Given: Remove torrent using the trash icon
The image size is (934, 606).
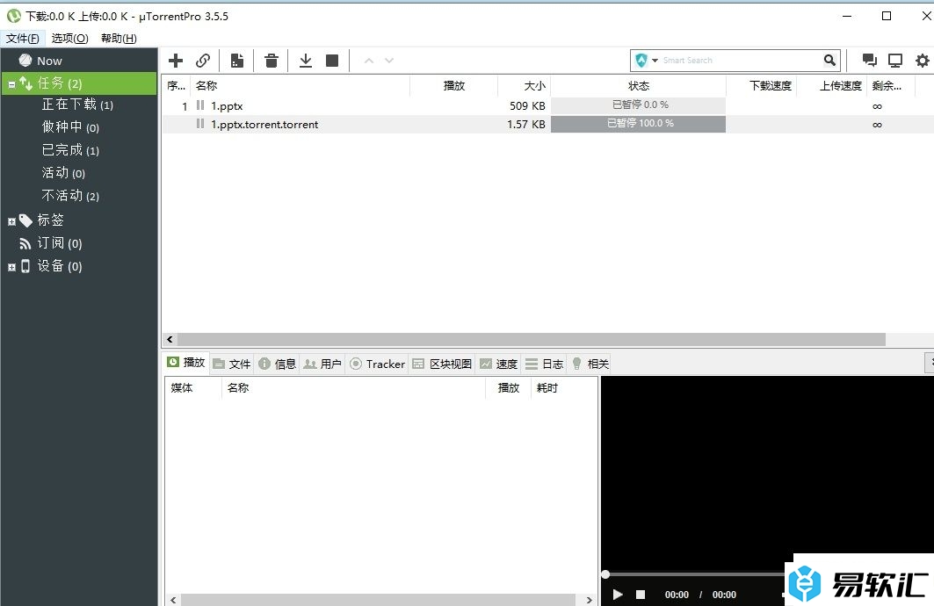Looking at the screenshot, I should pos(272,60).
